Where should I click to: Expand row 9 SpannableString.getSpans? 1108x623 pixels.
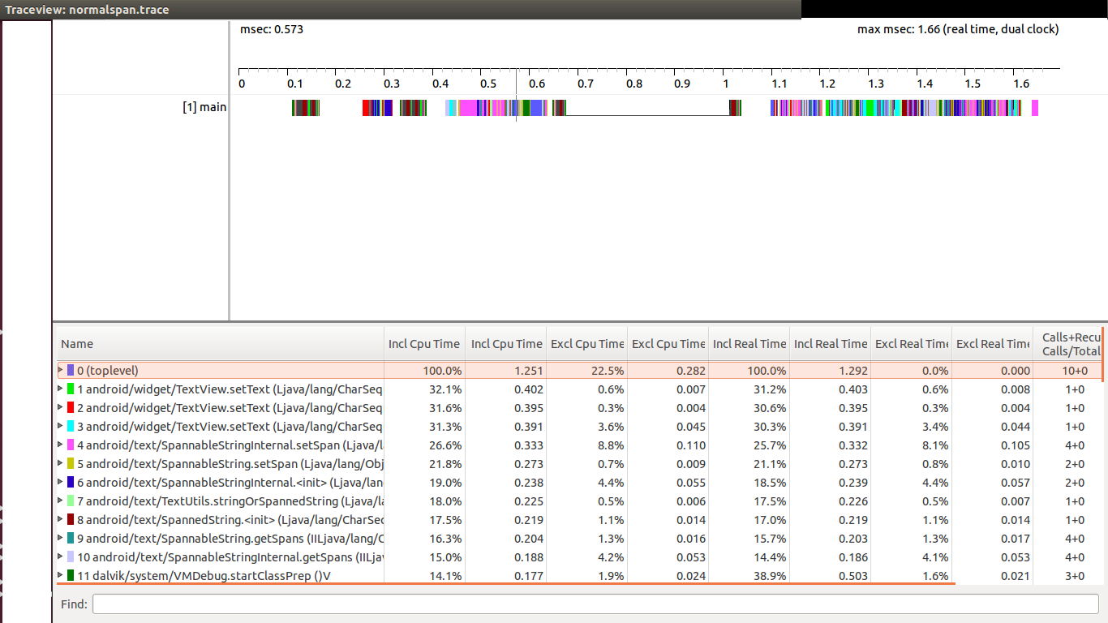(60, 539)
